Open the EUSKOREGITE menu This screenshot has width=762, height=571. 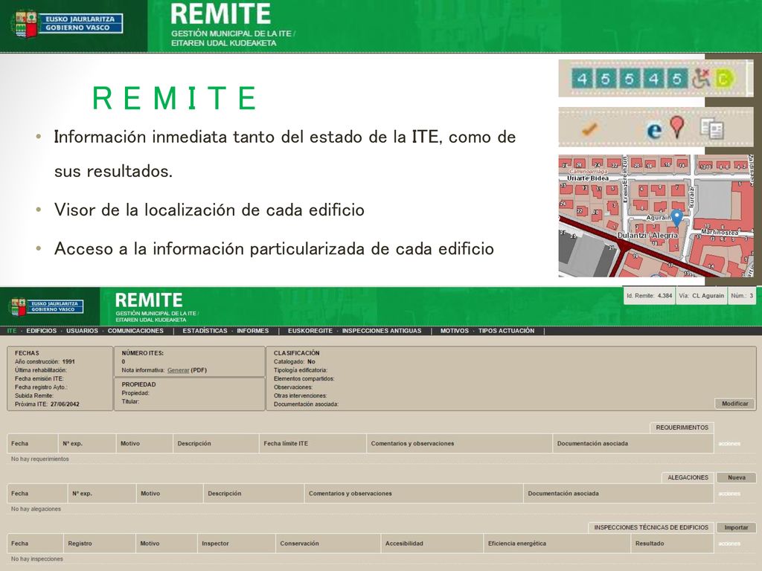point(310,331)
